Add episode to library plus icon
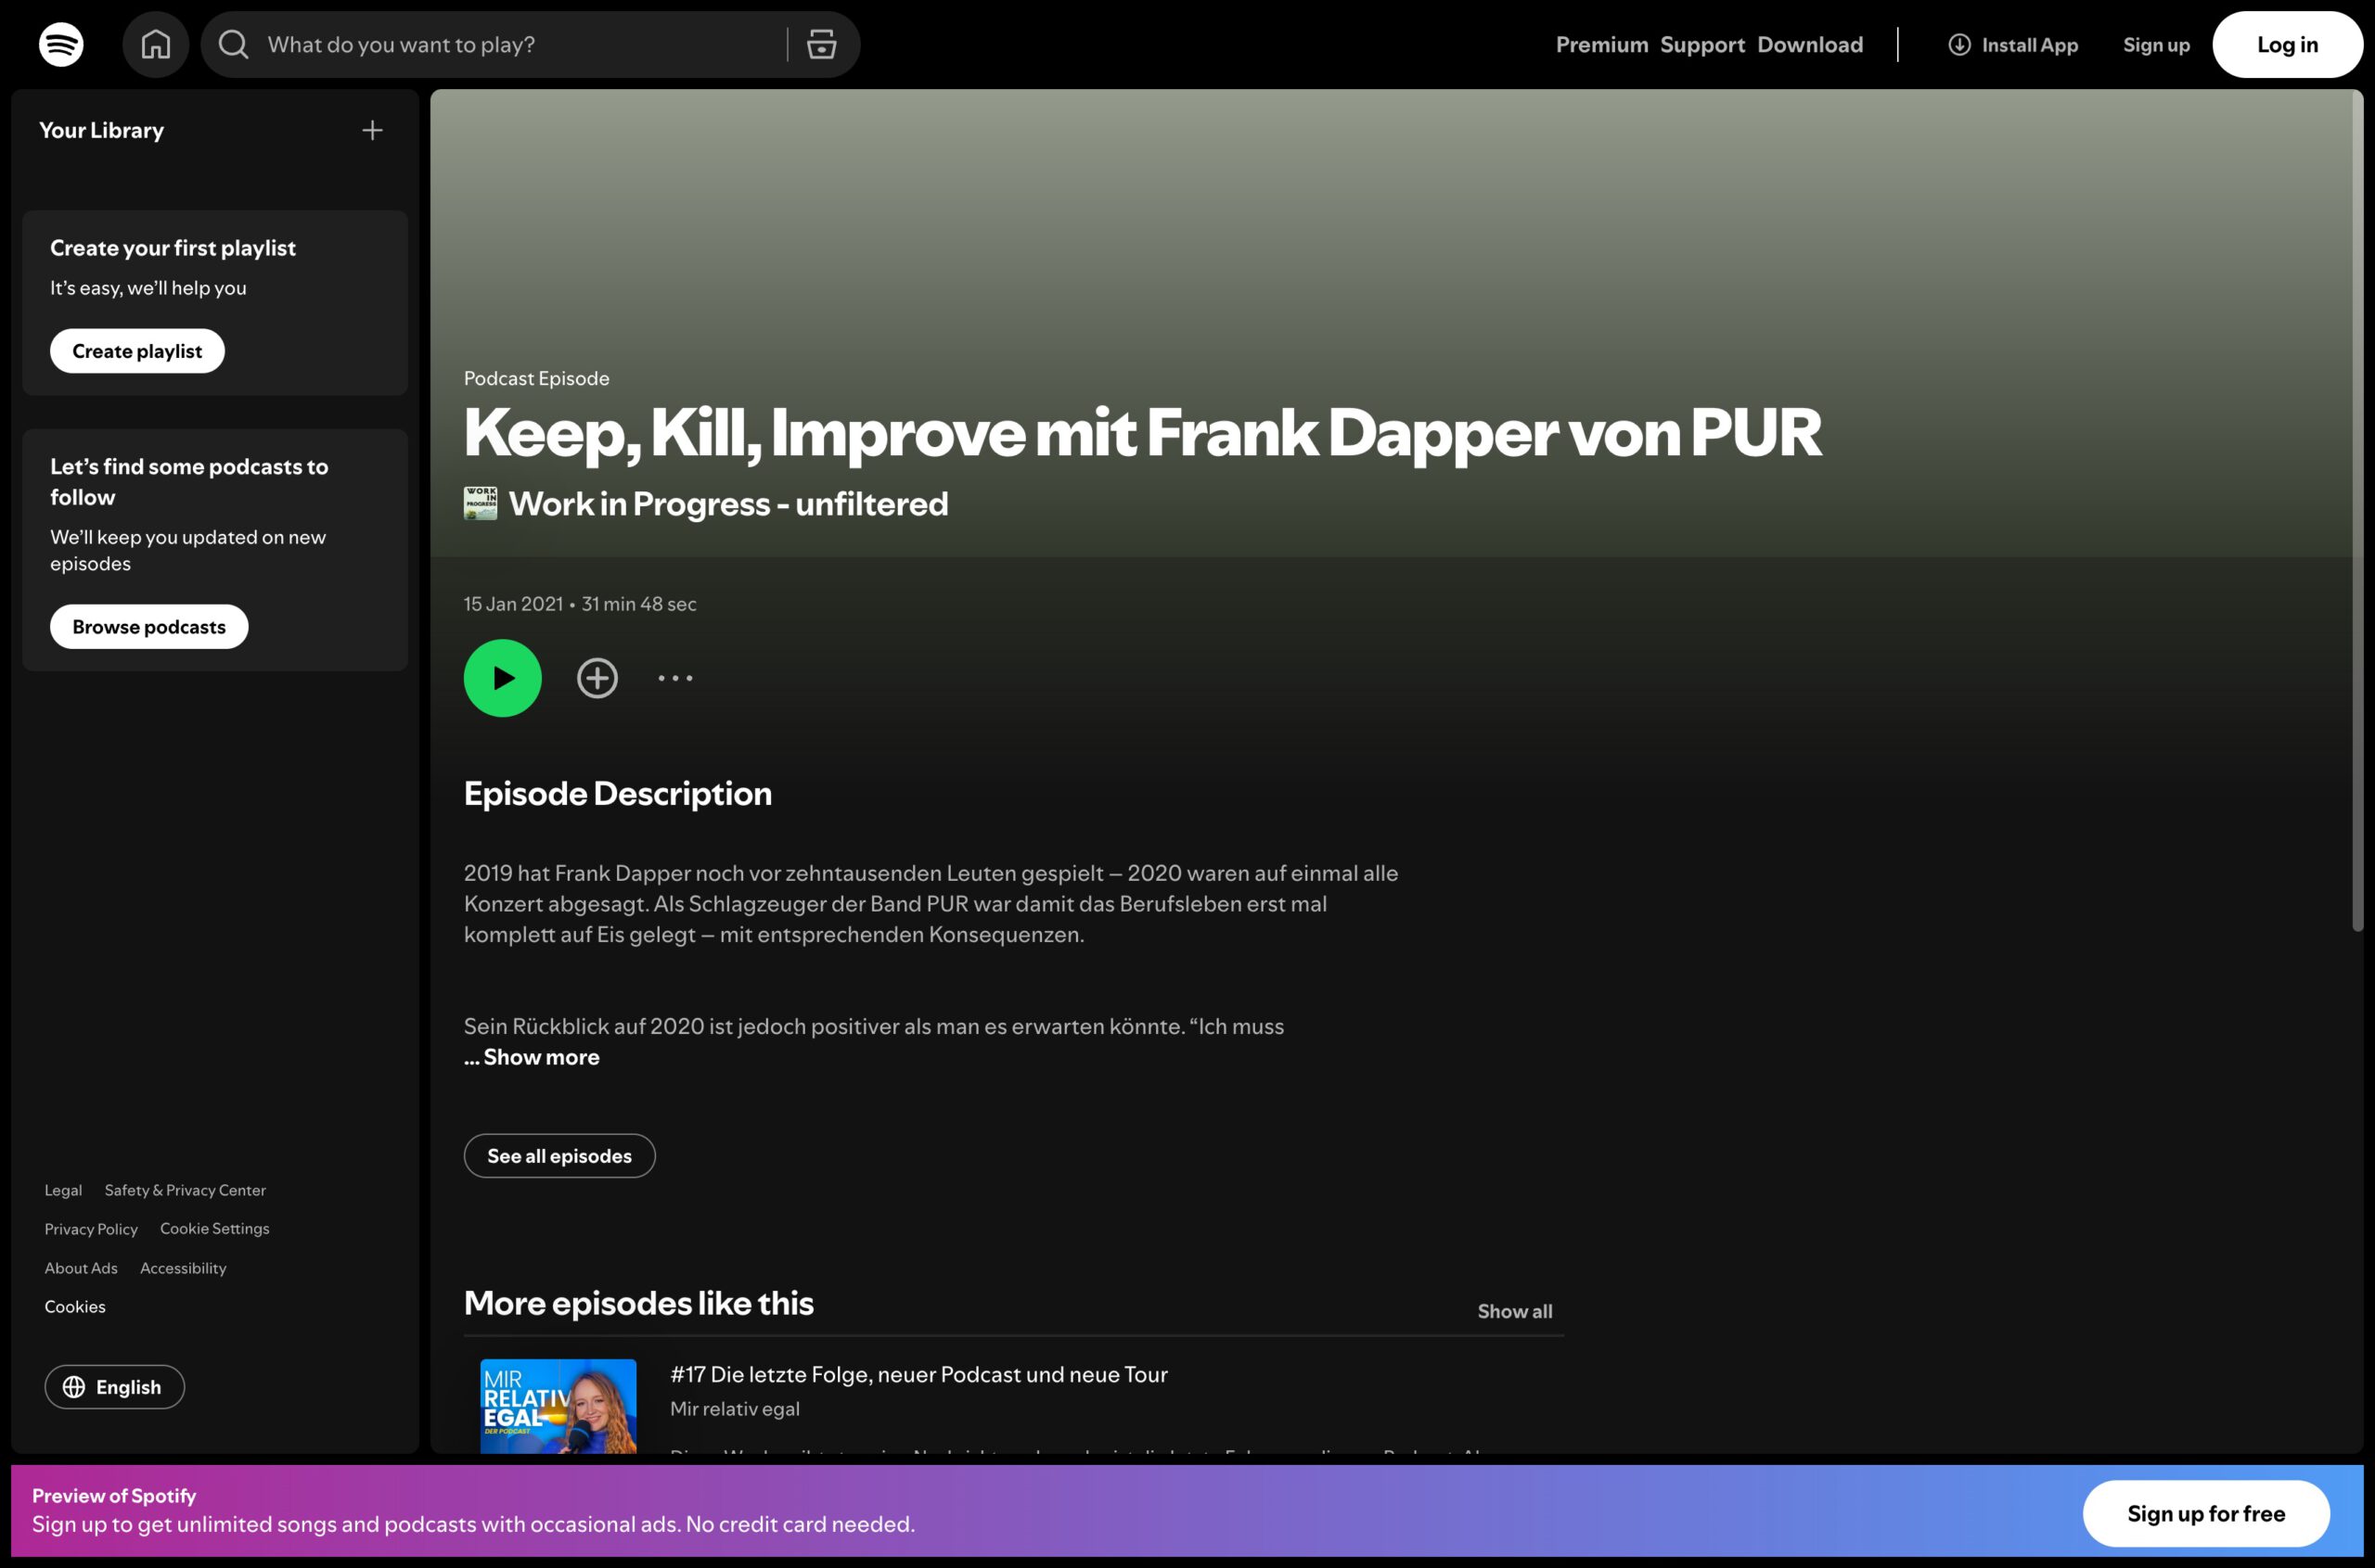Viewport: 2375px width, 1568px height. (597, 678)
